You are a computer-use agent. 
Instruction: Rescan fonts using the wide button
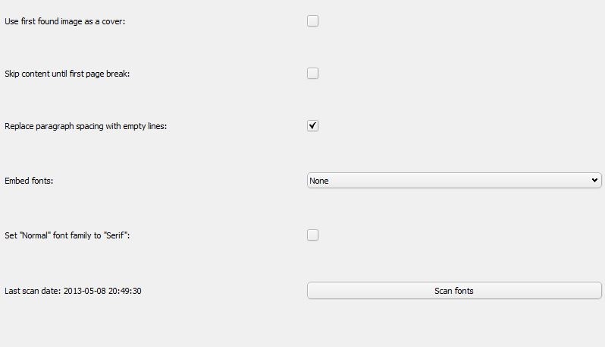[453, 291]
